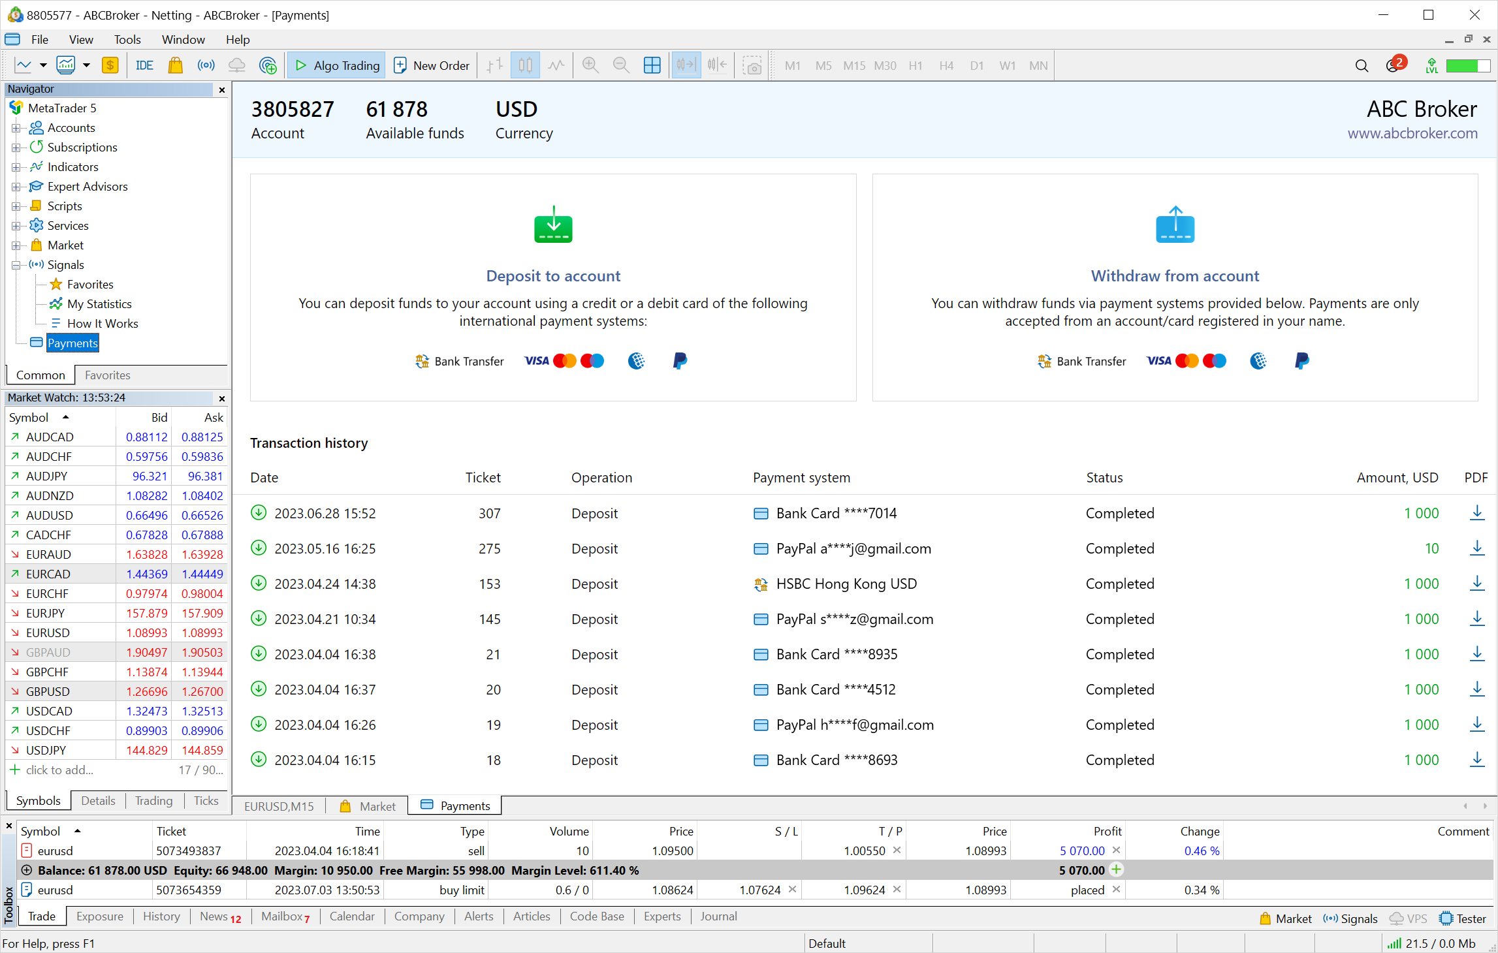Viewport: 1498px width, 953px height.
Task: Select the M15 timeframe button
Action: [854, 67]
